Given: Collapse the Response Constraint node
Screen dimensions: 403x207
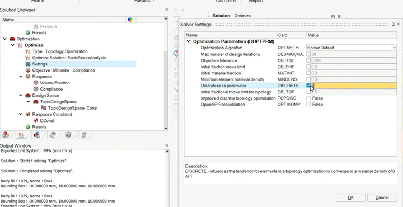Looking at the screenshot, I should click(x=21, y=114).
